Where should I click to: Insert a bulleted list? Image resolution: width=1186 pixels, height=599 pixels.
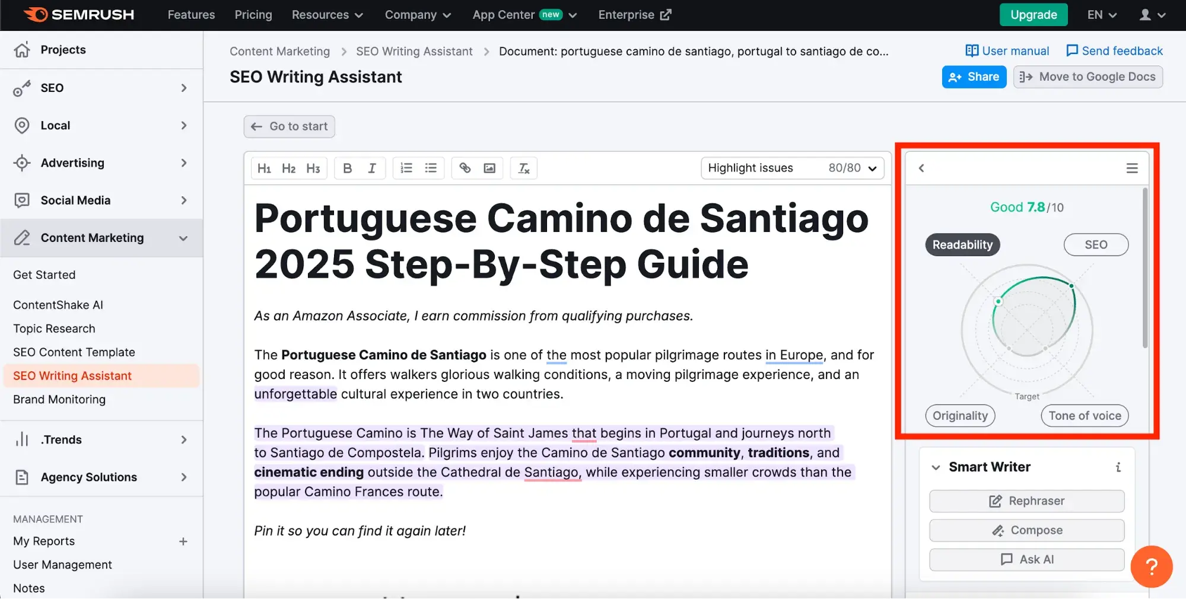point(431,168)
